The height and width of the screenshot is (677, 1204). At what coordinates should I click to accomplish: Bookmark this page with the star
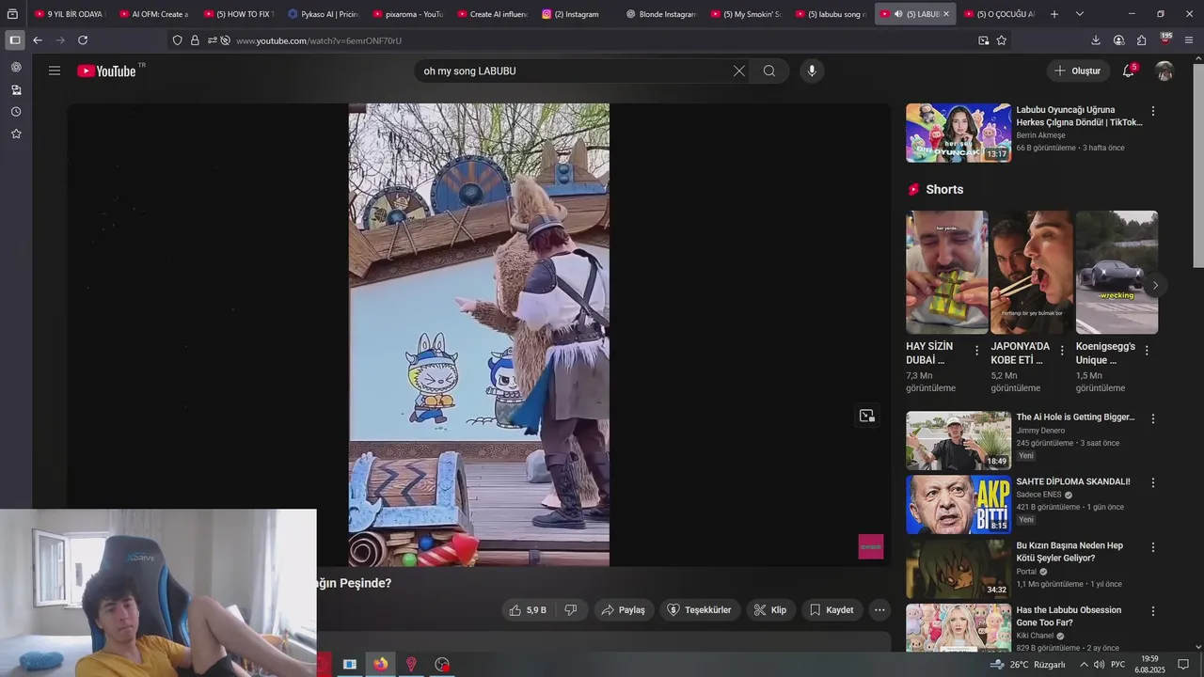[1002, 40]
